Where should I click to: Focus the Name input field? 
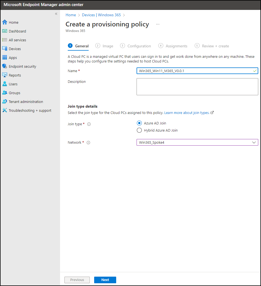[197, 71]
